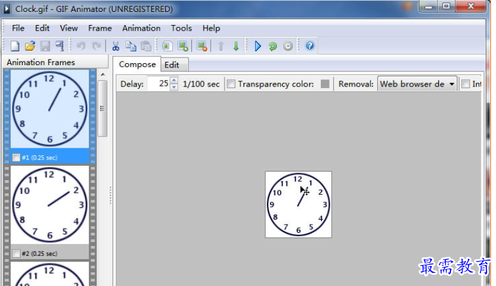Create a new animation file
The height and width of the screenshot is (286, 496).
point(15,46)
